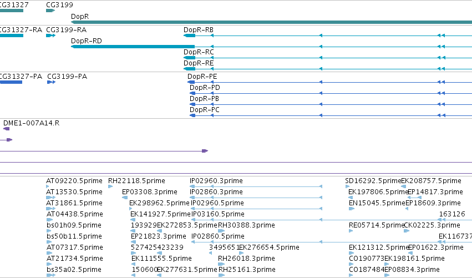
Task: Click the EK277631.5prime EST label
Action: point(187,270)
